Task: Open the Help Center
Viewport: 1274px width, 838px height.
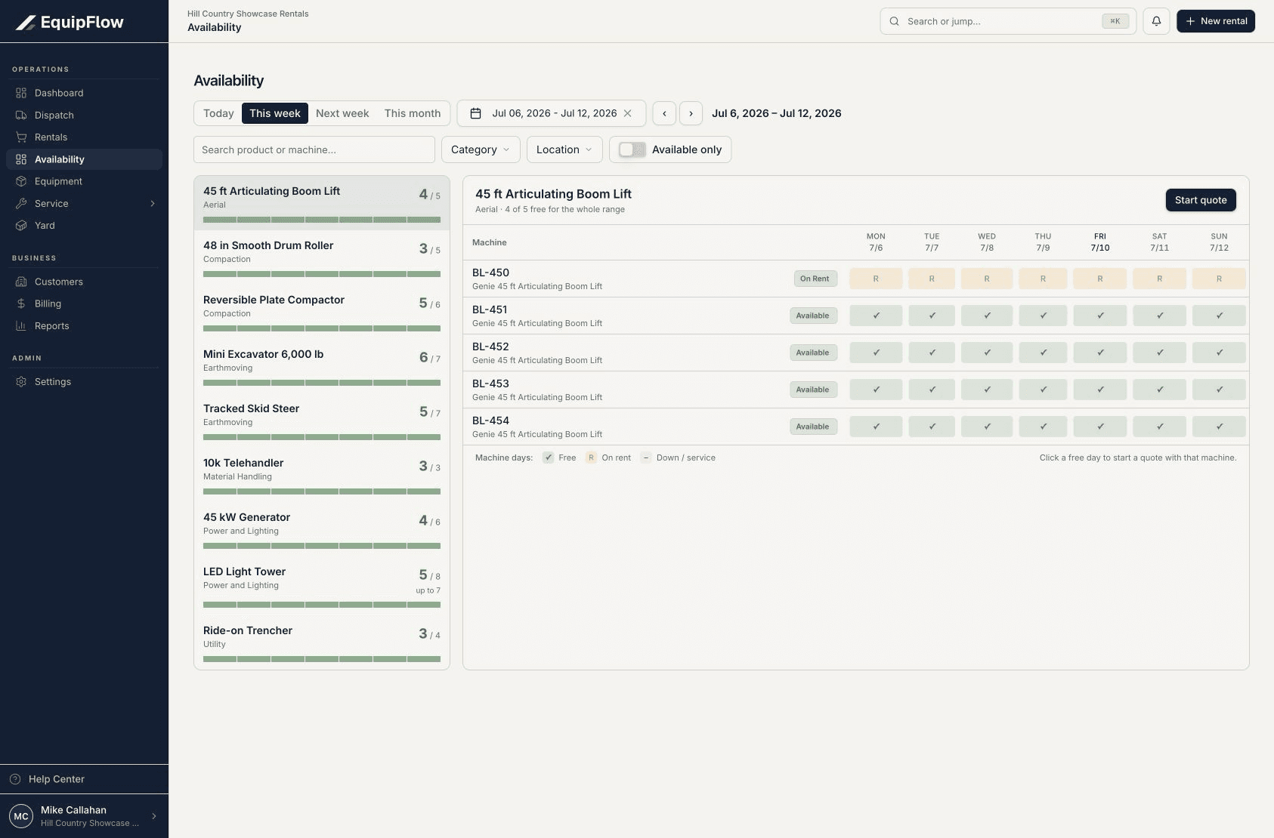Action: point(84,779)
